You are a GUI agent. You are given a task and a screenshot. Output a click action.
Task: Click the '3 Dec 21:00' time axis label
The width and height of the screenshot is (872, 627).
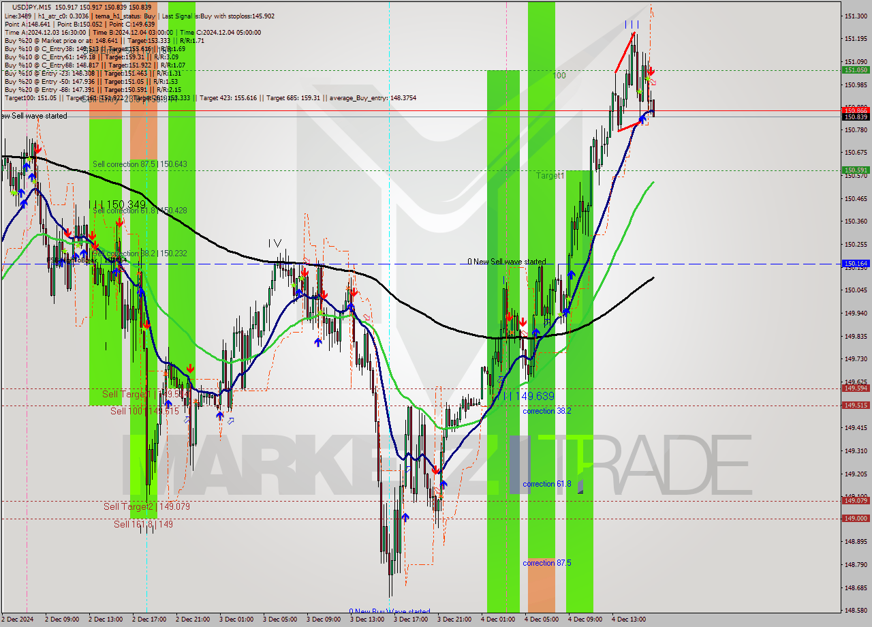[455, 620]
